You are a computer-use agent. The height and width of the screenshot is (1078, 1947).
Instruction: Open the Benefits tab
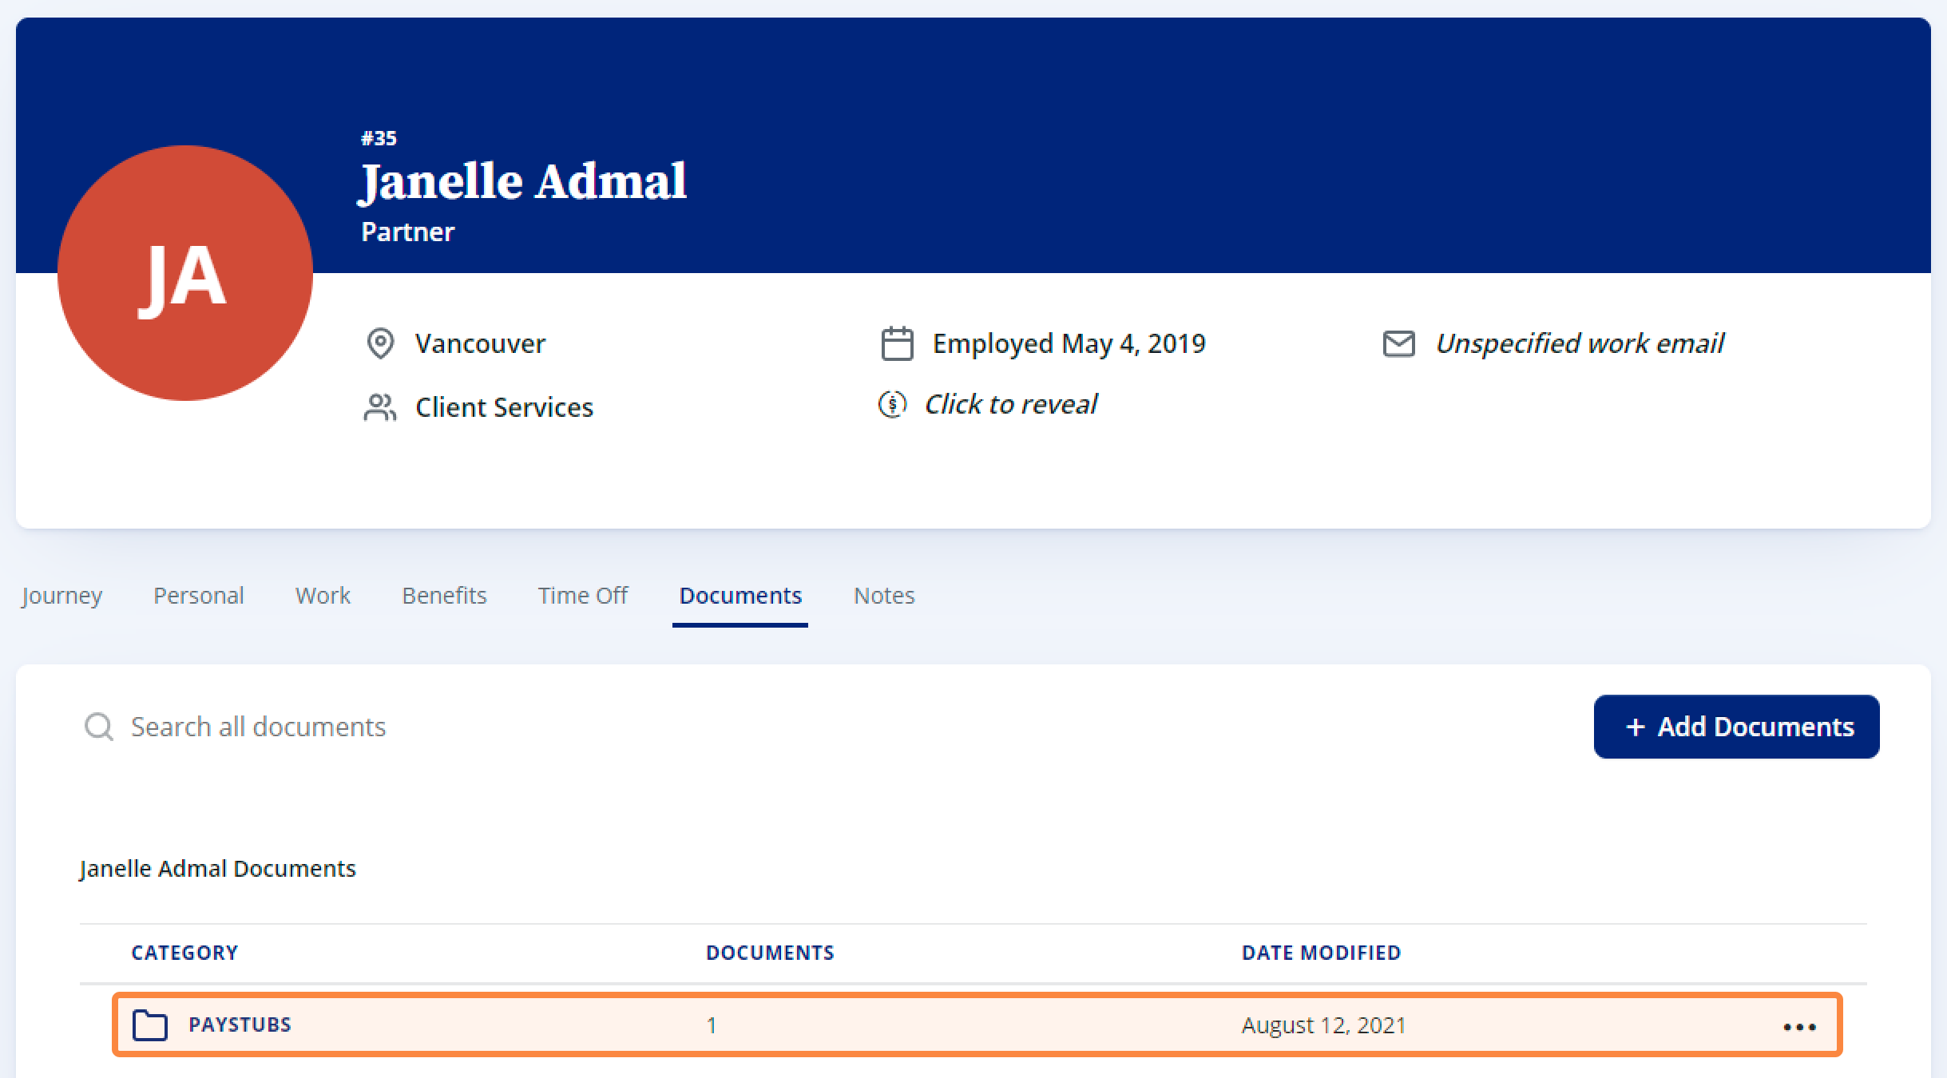pyautogui.click(x=444, y=595)
